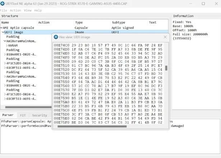This screenshot has width=221, height=158.
Task: Click hex offset 08E75A0 row
Action: coord(108,102)
